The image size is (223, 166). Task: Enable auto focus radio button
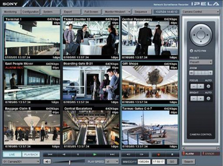point(208,86)
